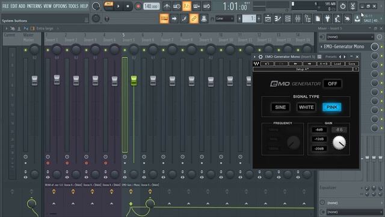Mute Insert 1 via its green light
Screen dimensions: 385x217
pos(48,50)
